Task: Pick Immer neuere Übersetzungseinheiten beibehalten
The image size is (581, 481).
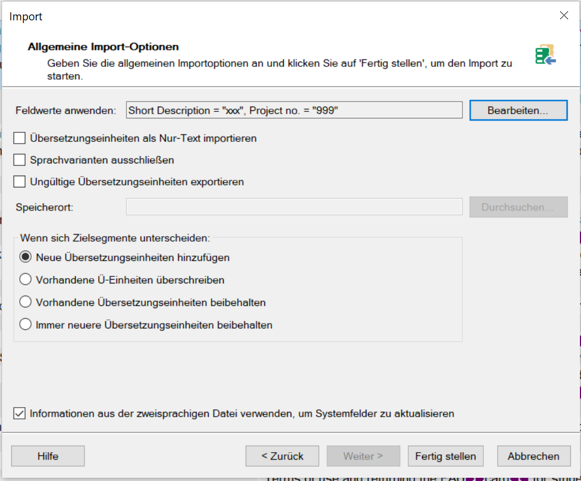Action: (x=25, y=325)
